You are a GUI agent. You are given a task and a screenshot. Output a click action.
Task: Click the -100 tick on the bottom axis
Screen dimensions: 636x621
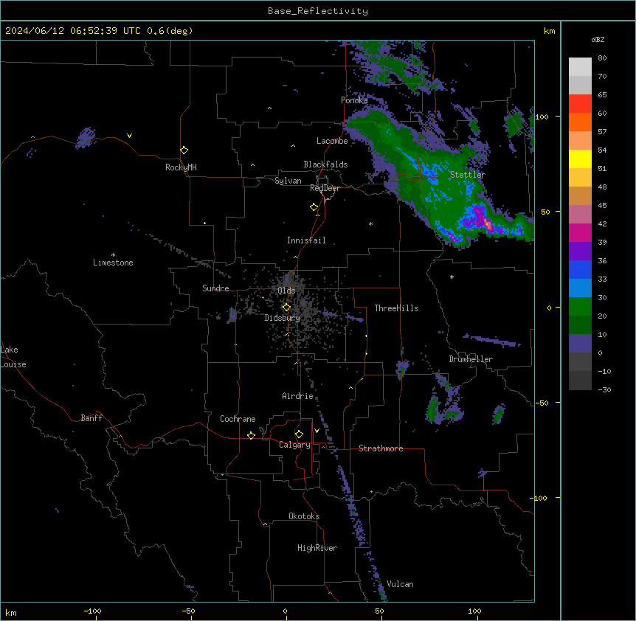click(x=92, y=611)
